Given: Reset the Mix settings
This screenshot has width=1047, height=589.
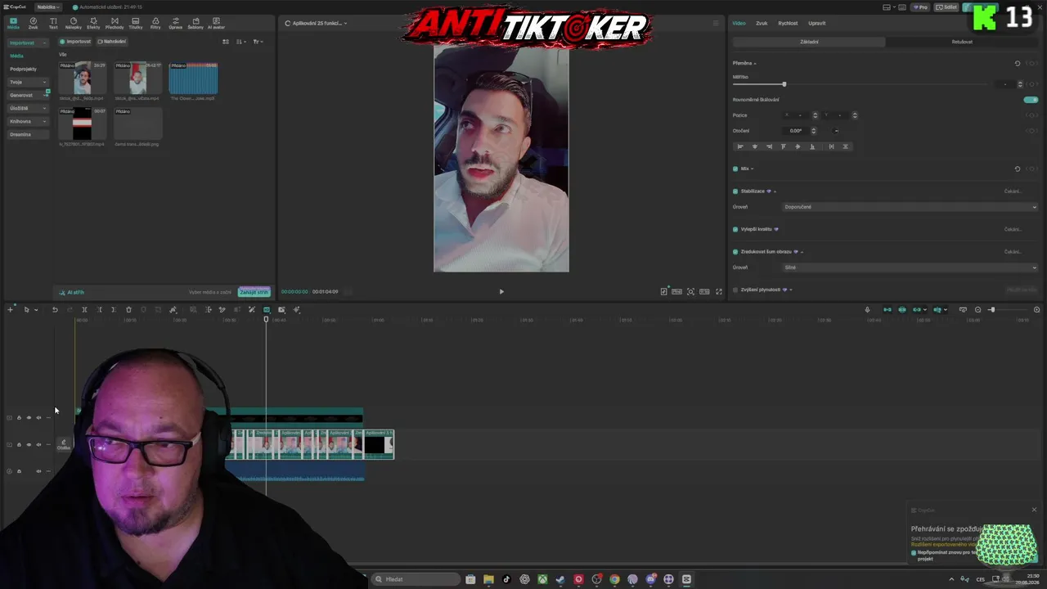Looking at the screenshot, I should (x=1018, y=169).
